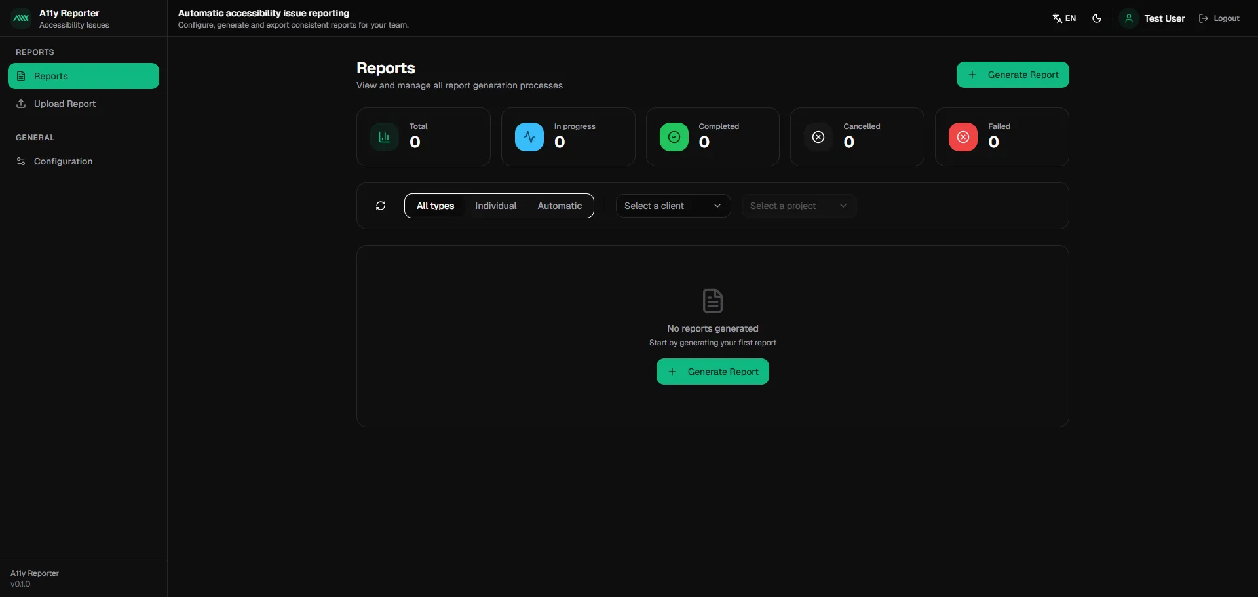Open Upload Report in the sidebar
The width and height of the screenshot is (1258, 597).
point(64,104)
